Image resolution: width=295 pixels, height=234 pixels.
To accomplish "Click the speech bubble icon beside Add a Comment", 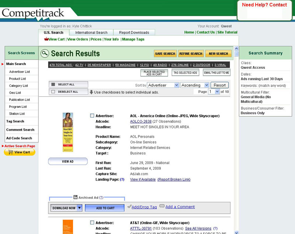I will 162,206.
